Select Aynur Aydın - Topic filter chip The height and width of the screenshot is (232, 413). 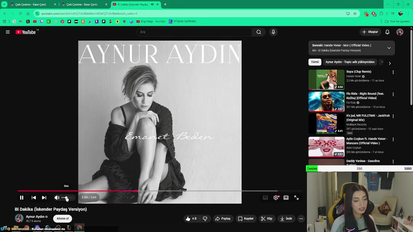[x=350, y=62]
